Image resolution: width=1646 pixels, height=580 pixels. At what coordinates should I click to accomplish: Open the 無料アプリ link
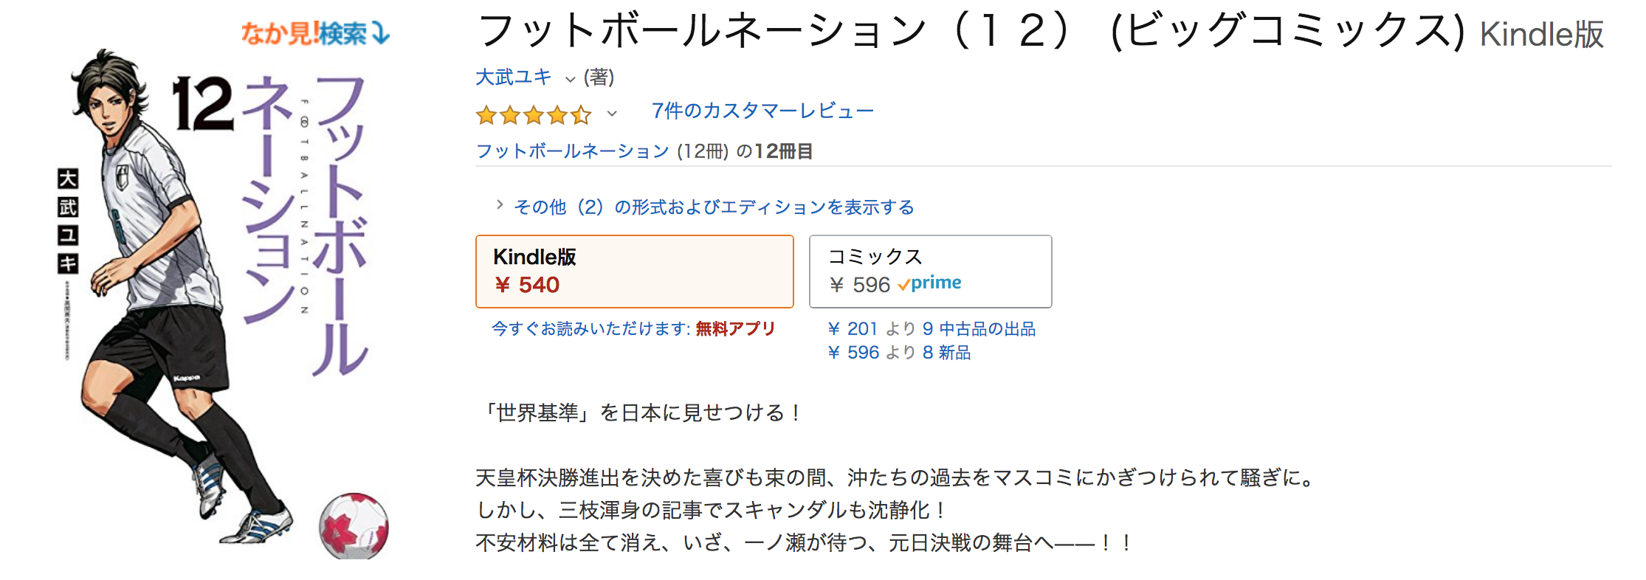pyautogui.click(x=735, y=329)
